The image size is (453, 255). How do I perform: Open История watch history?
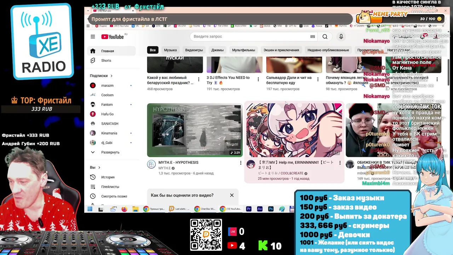[111, 177]
